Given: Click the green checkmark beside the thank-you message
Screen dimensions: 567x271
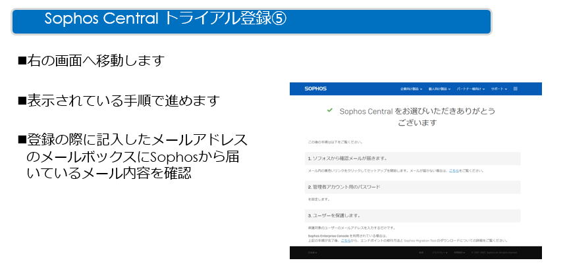Looking at the screenshot, I should (x=329, y=111).
